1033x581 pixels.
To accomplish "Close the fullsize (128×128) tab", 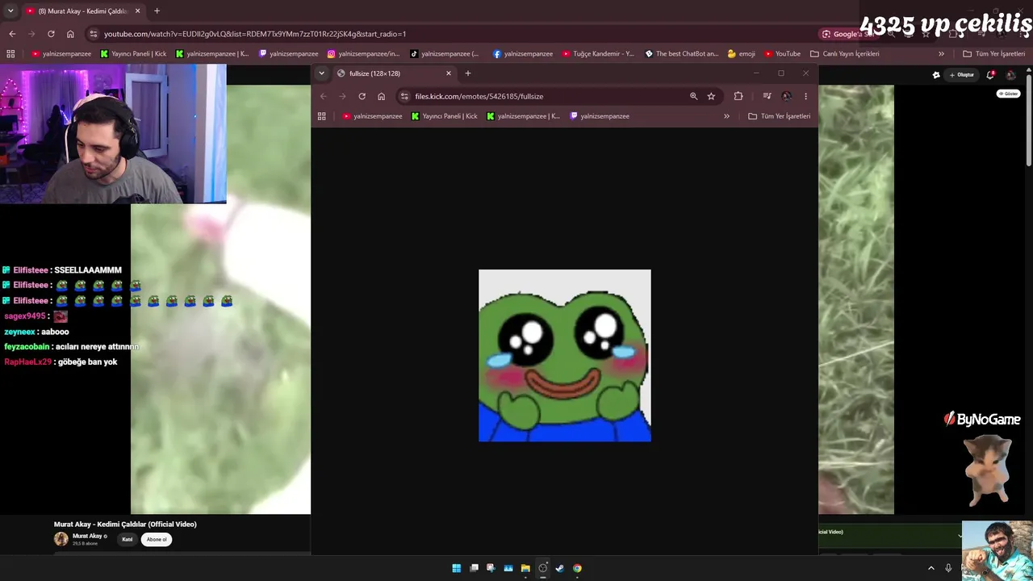I will pos(449,73).
